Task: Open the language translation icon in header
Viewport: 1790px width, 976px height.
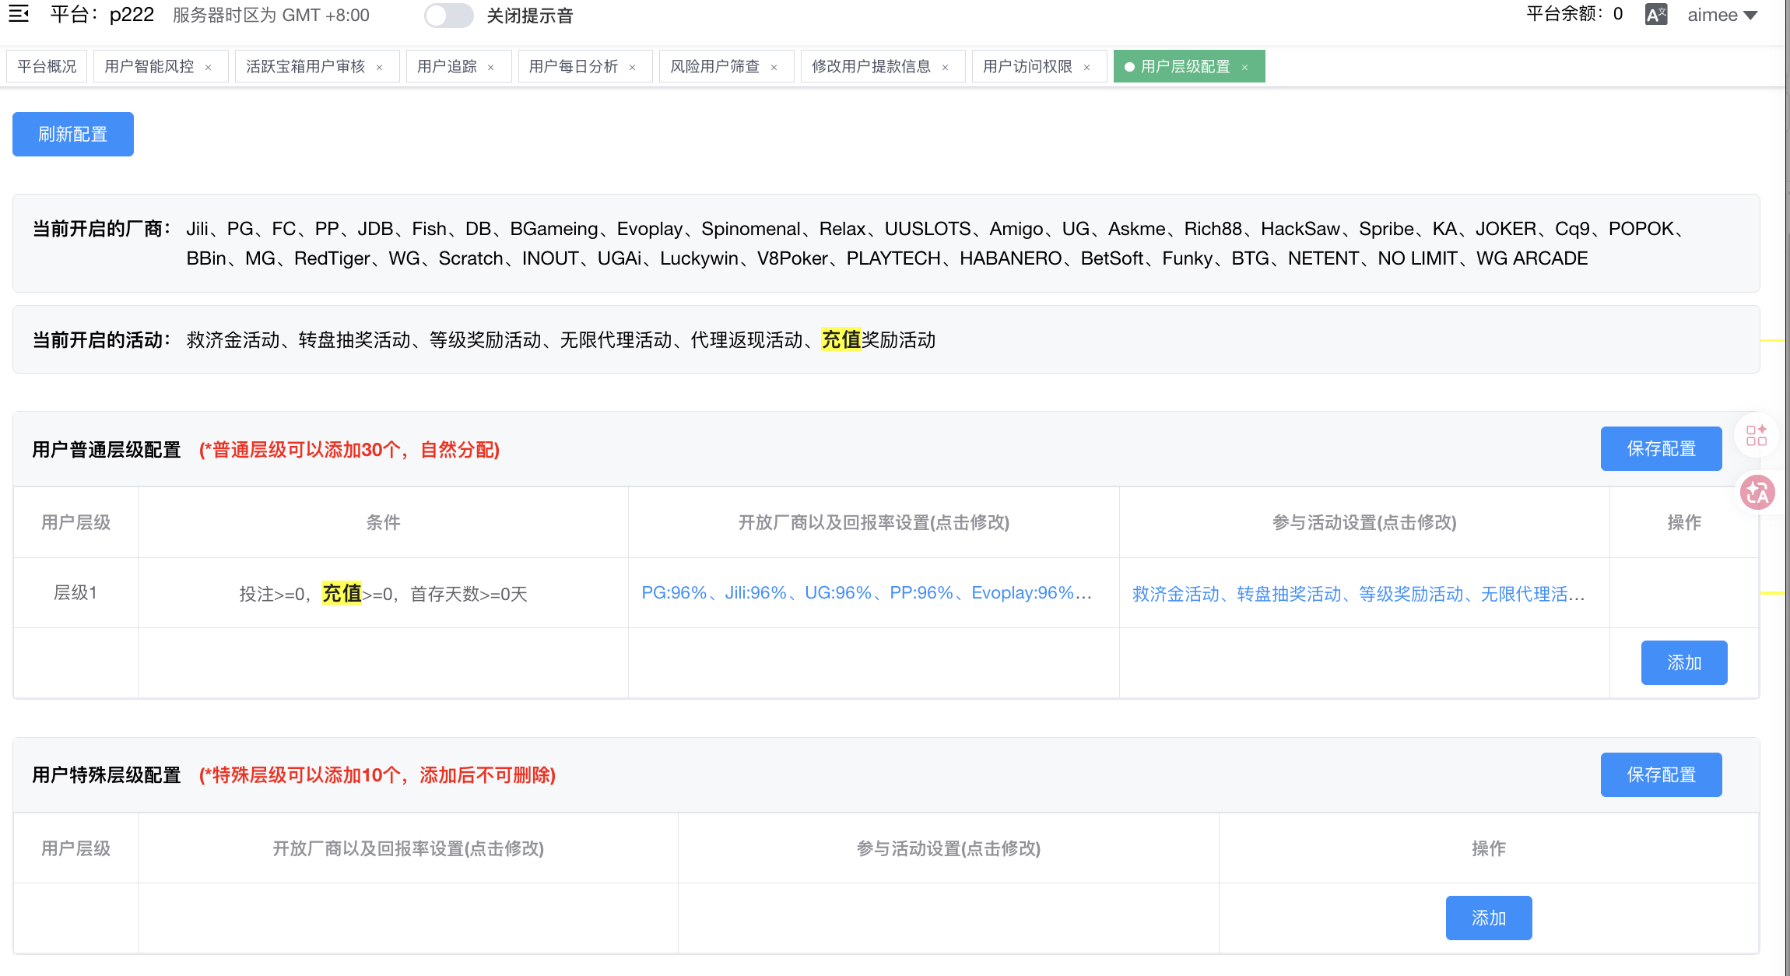Action: [x=1655, y=15]
